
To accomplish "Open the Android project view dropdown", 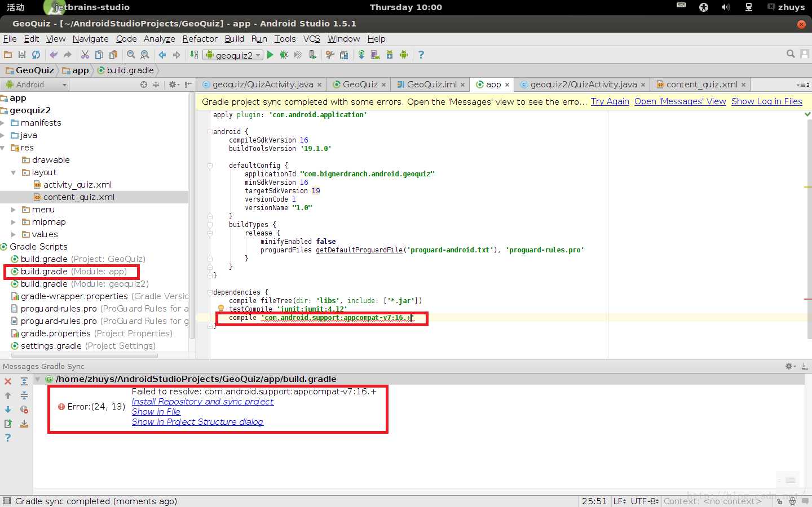I will tap(36, 84).
